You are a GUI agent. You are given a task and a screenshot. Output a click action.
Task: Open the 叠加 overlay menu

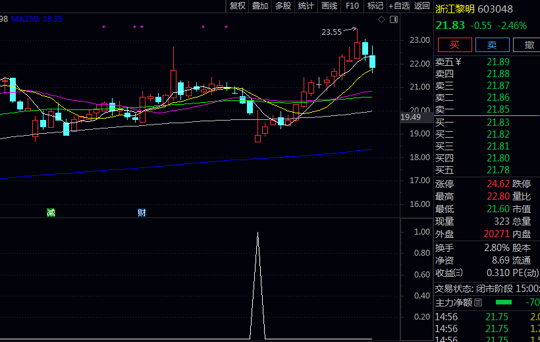(260, 6)
